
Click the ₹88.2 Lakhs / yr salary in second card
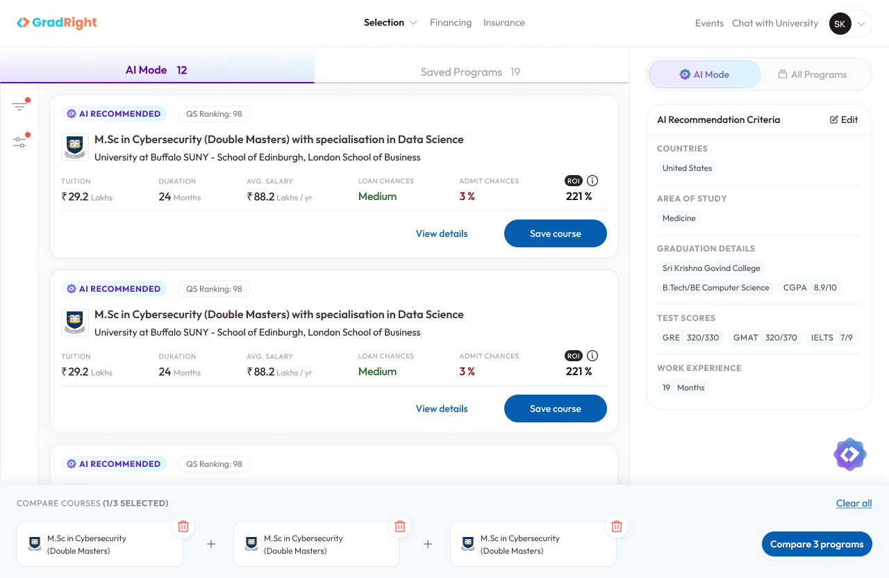[x=280, y=372]
